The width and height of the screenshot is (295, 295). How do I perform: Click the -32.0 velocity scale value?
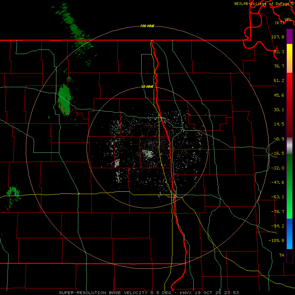(278, 168)
